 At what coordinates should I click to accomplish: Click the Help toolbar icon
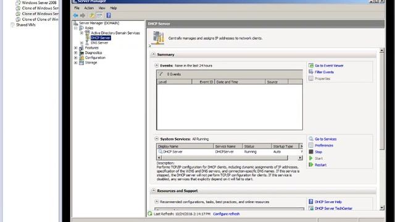[x=109, y=15]
